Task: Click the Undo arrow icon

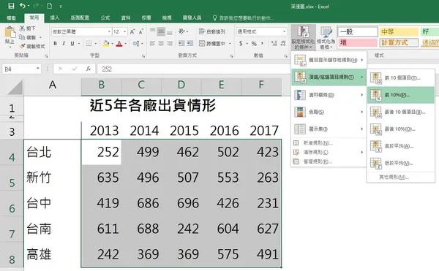Action: coord(23,6)
